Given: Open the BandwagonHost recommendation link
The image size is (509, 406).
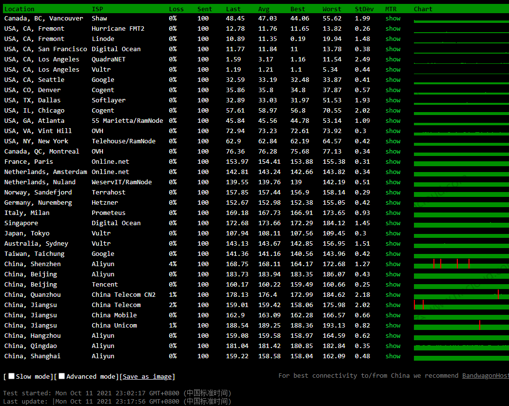Looking at the screenshot, I should (x=485, y=375).
